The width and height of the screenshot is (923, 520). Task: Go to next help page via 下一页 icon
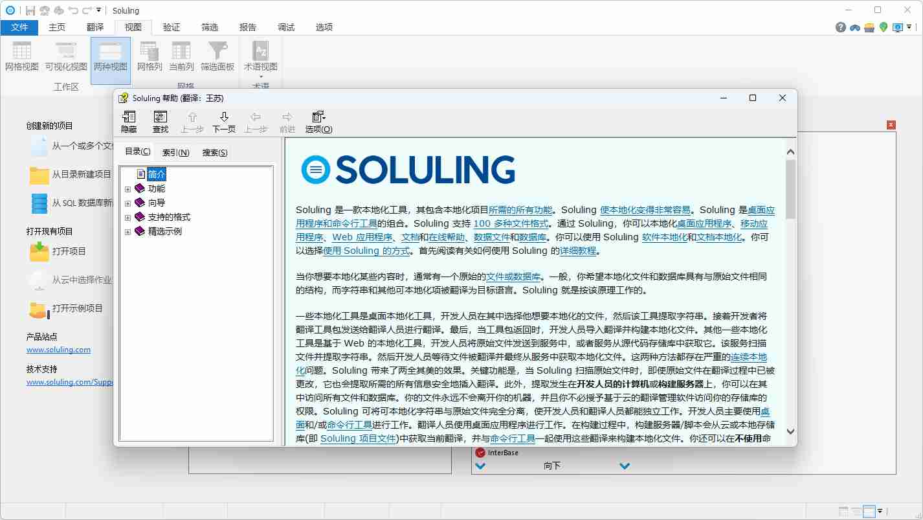(223, 121)
